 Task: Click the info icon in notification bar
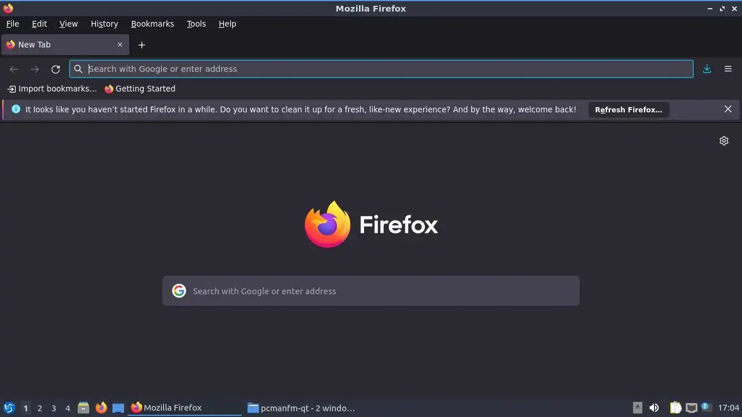(16, 109)
